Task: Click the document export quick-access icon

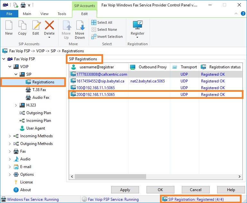Action: [16, 5]
